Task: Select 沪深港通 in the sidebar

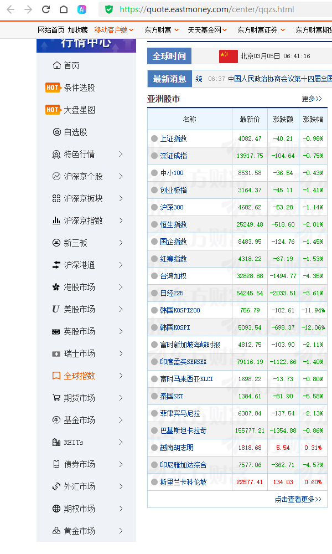Action: 79,265
